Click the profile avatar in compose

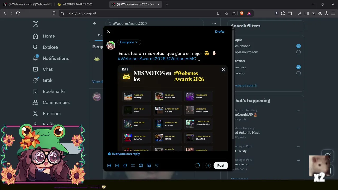tap(111, 45)
